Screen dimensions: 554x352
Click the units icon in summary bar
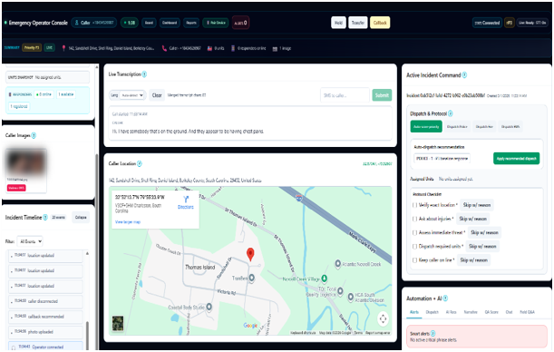(x=209, y=48)
